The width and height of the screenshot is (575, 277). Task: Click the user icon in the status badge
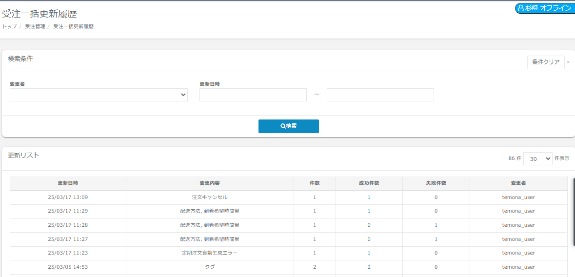coord(521,8)
